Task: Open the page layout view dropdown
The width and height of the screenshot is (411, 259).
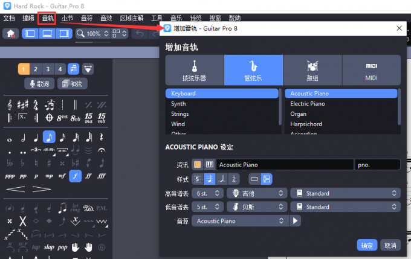Action: coord(120,34)
